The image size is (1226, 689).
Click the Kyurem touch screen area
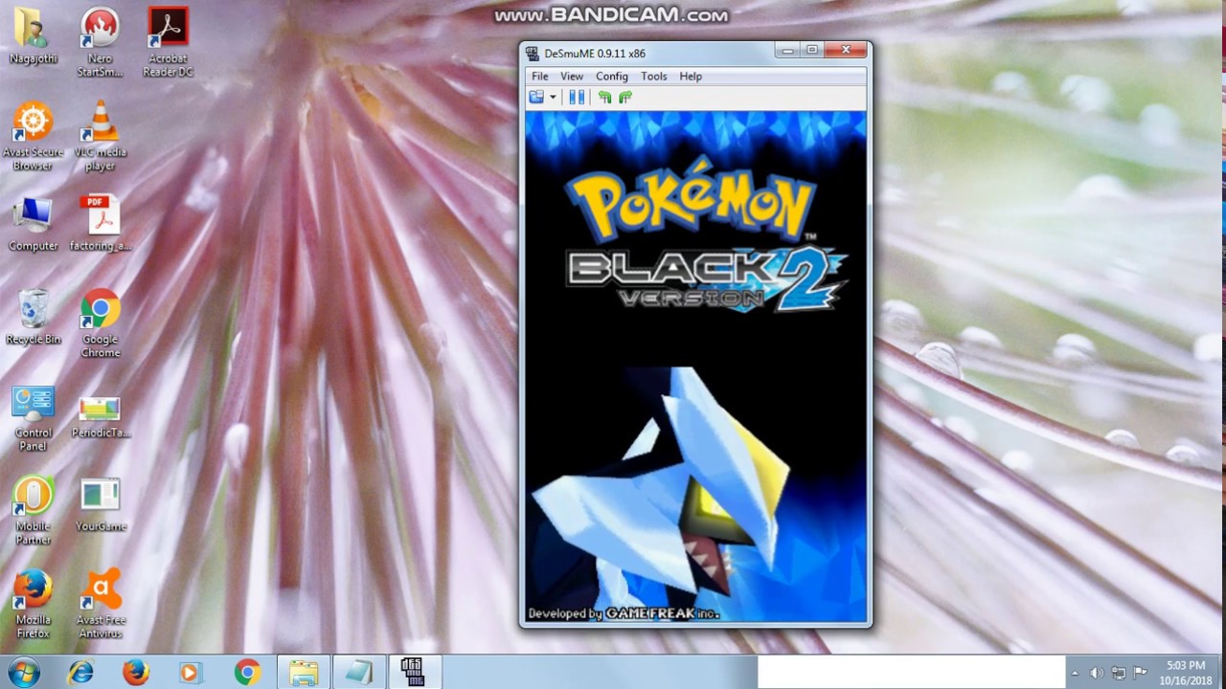(x=695, y=494)
